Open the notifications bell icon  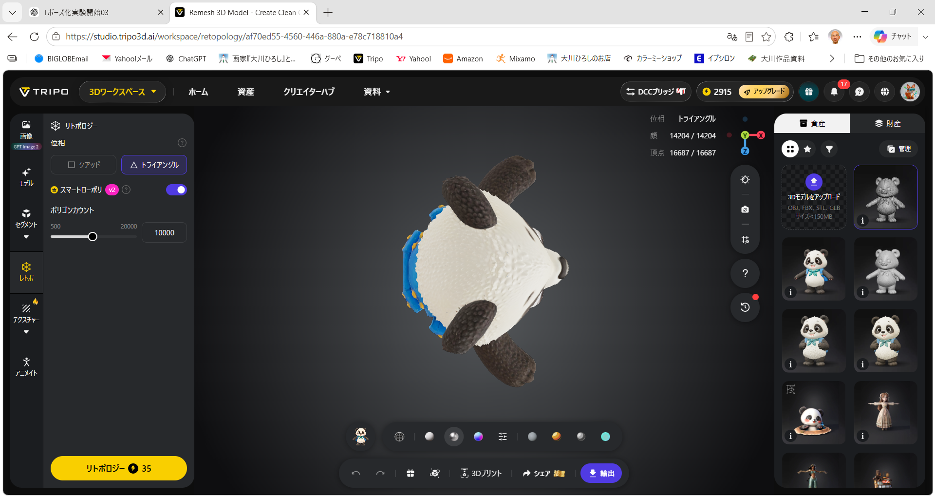tap(834, 92)
